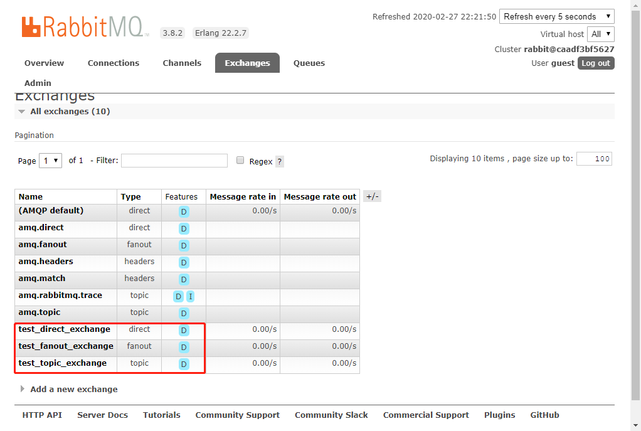Open the HTTP API link
The image size is (641, 431).
42,415
